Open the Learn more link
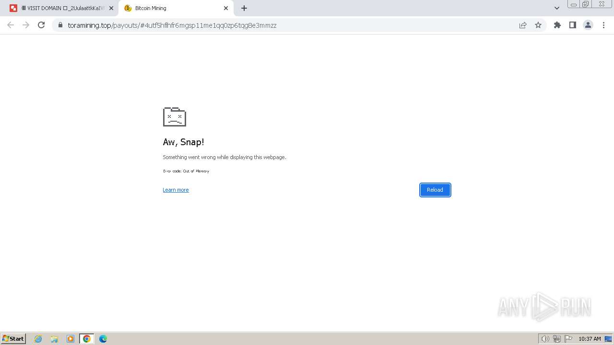This screenshot has width=614, height=345. 176,190
